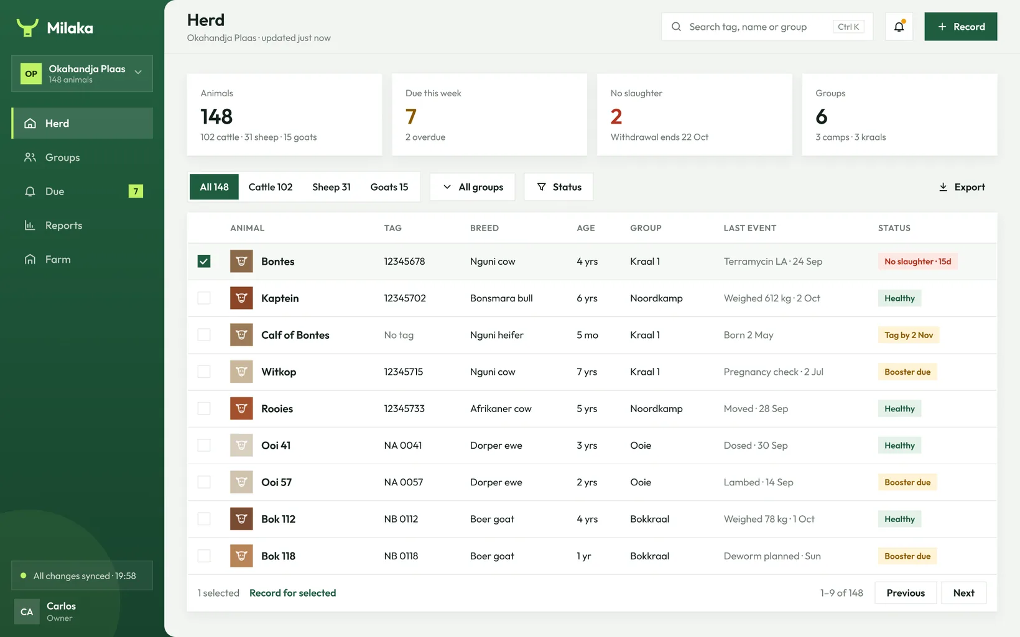
Task: Select the All 148 tab
Action: (214, 187)
